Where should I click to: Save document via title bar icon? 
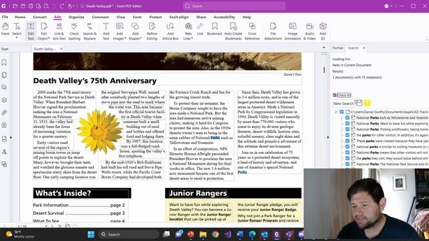click(x=23, y=6)
